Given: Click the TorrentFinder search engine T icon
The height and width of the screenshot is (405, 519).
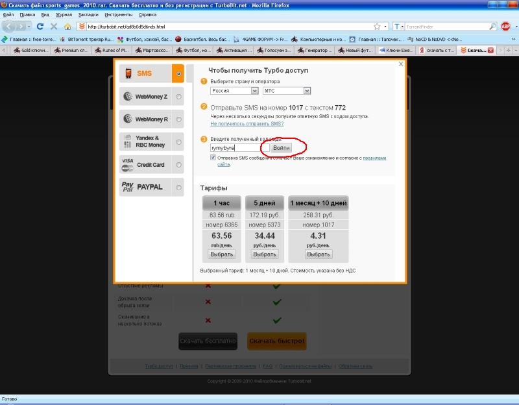Looking at the screenshot, I should (396, 27).
